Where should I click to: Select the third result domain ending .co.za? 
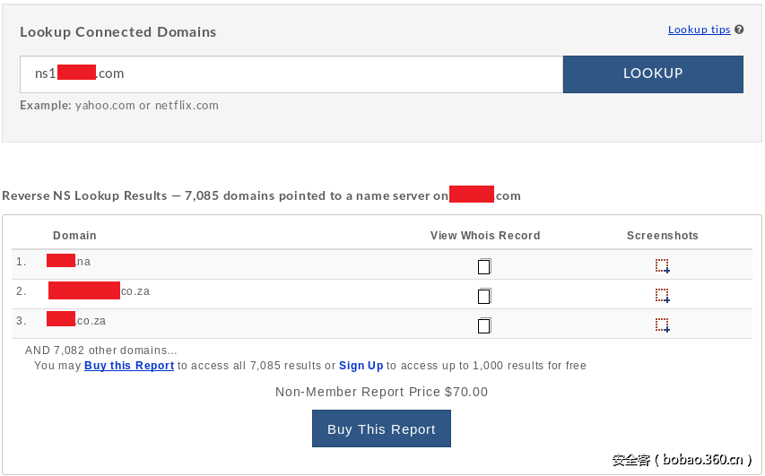point(76,320)
